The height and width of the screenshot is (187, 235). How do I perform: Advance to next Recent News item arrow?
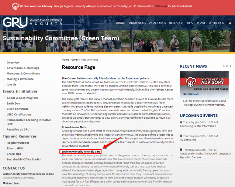pos(231,66)
